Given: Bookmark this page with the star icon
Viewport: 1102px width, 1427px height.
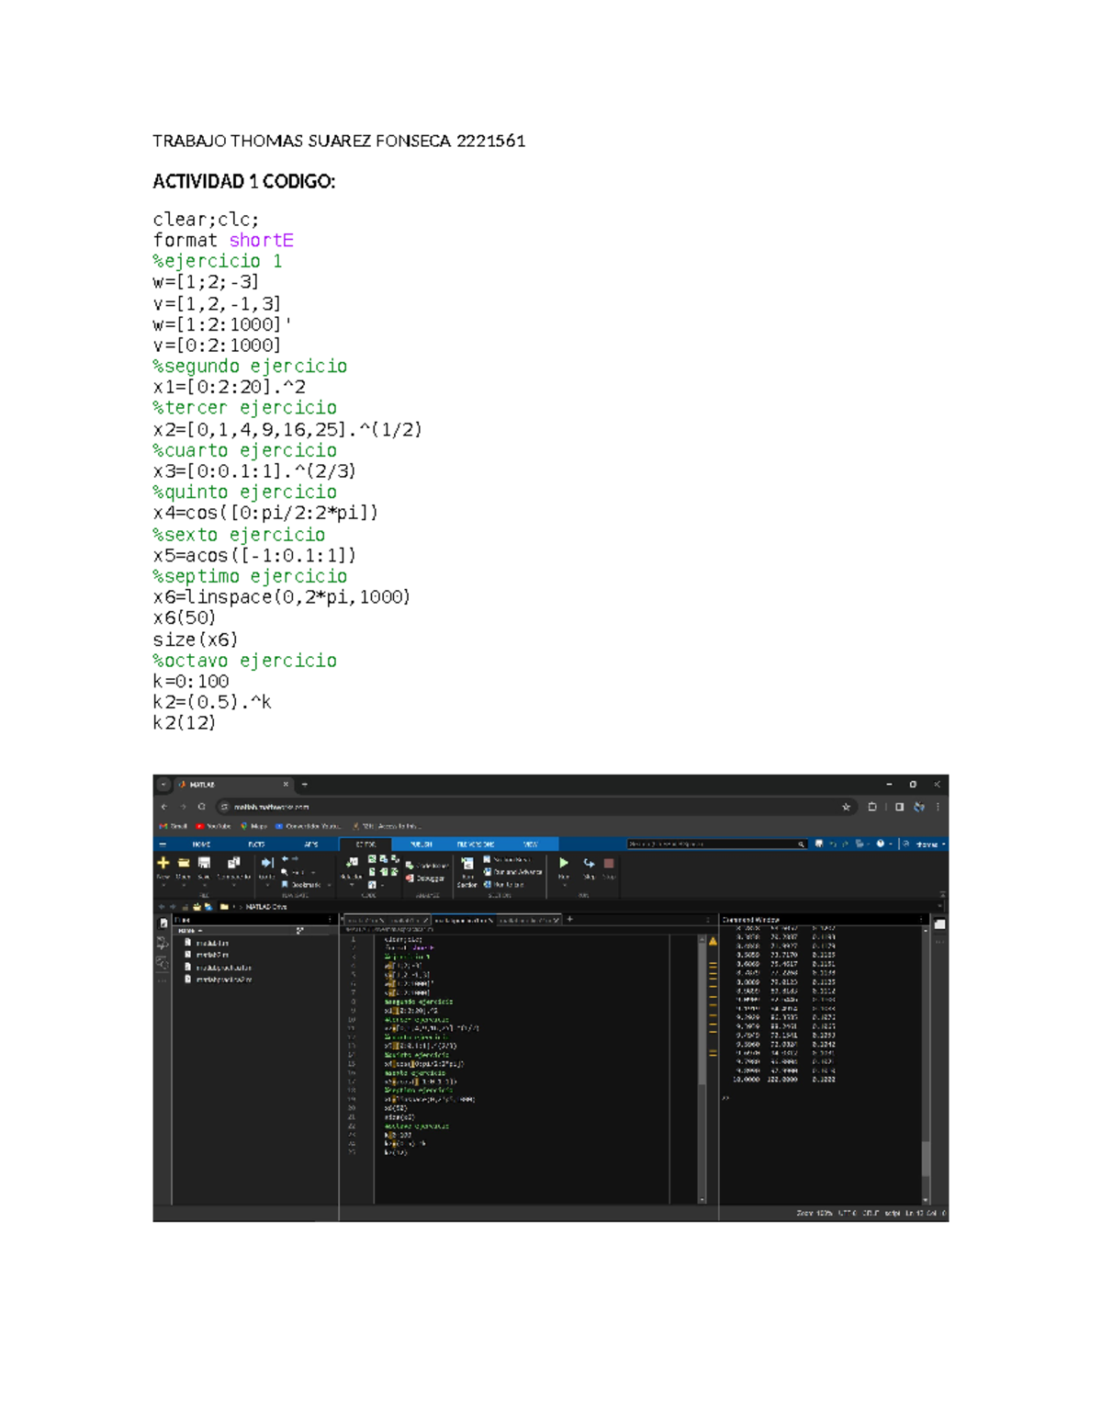Looking at the screenshot, I should (846, 807).
